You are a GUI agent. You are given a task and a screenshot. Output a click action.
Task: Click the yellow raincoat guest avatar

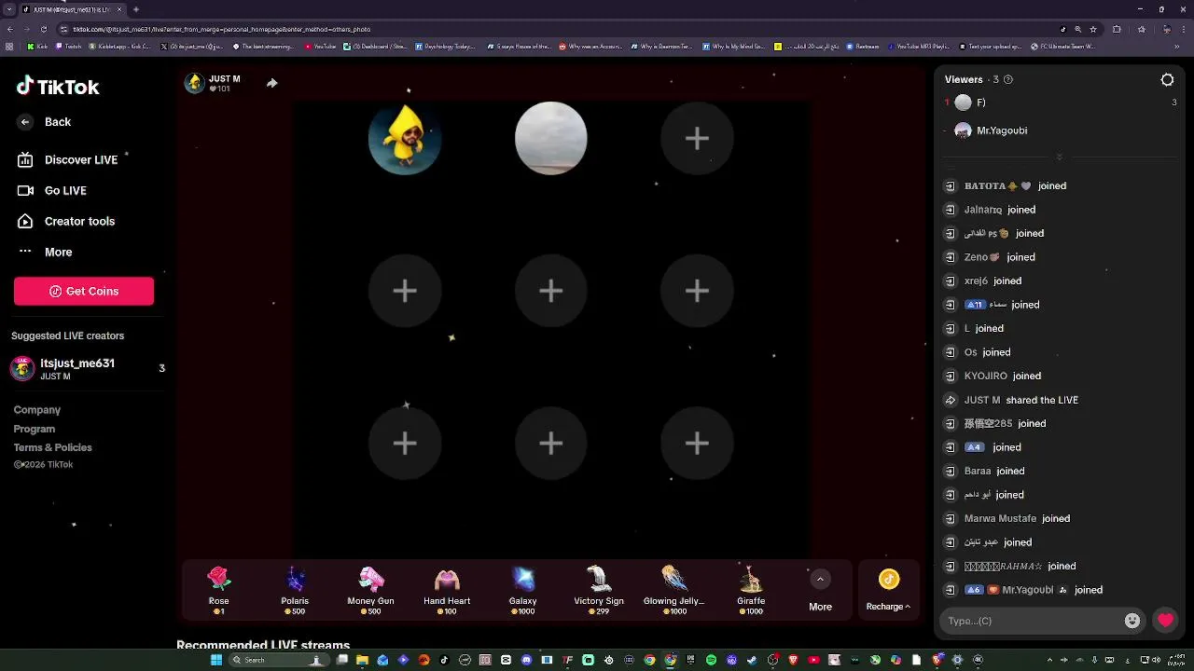405,138
